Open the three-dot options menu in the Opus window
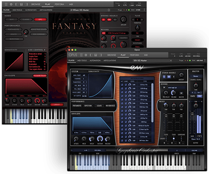Viewport: 209px width, 174px height. (x=205, y=60)
